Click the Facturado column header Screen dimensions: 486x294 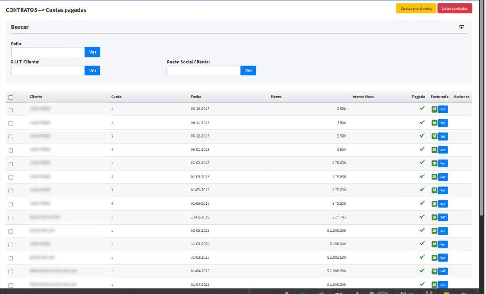pyautogui.click(x=439, y=97)
